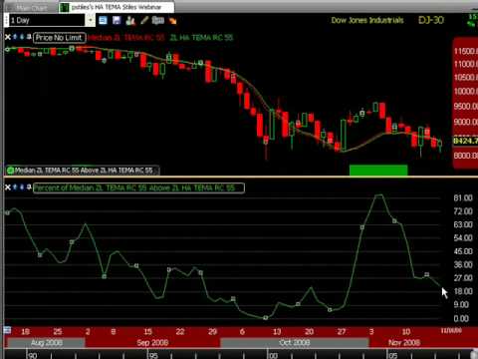Click the 90 mark on bottom ruler
Viewport: 478px width, 359px height.
tap(33, 355)
